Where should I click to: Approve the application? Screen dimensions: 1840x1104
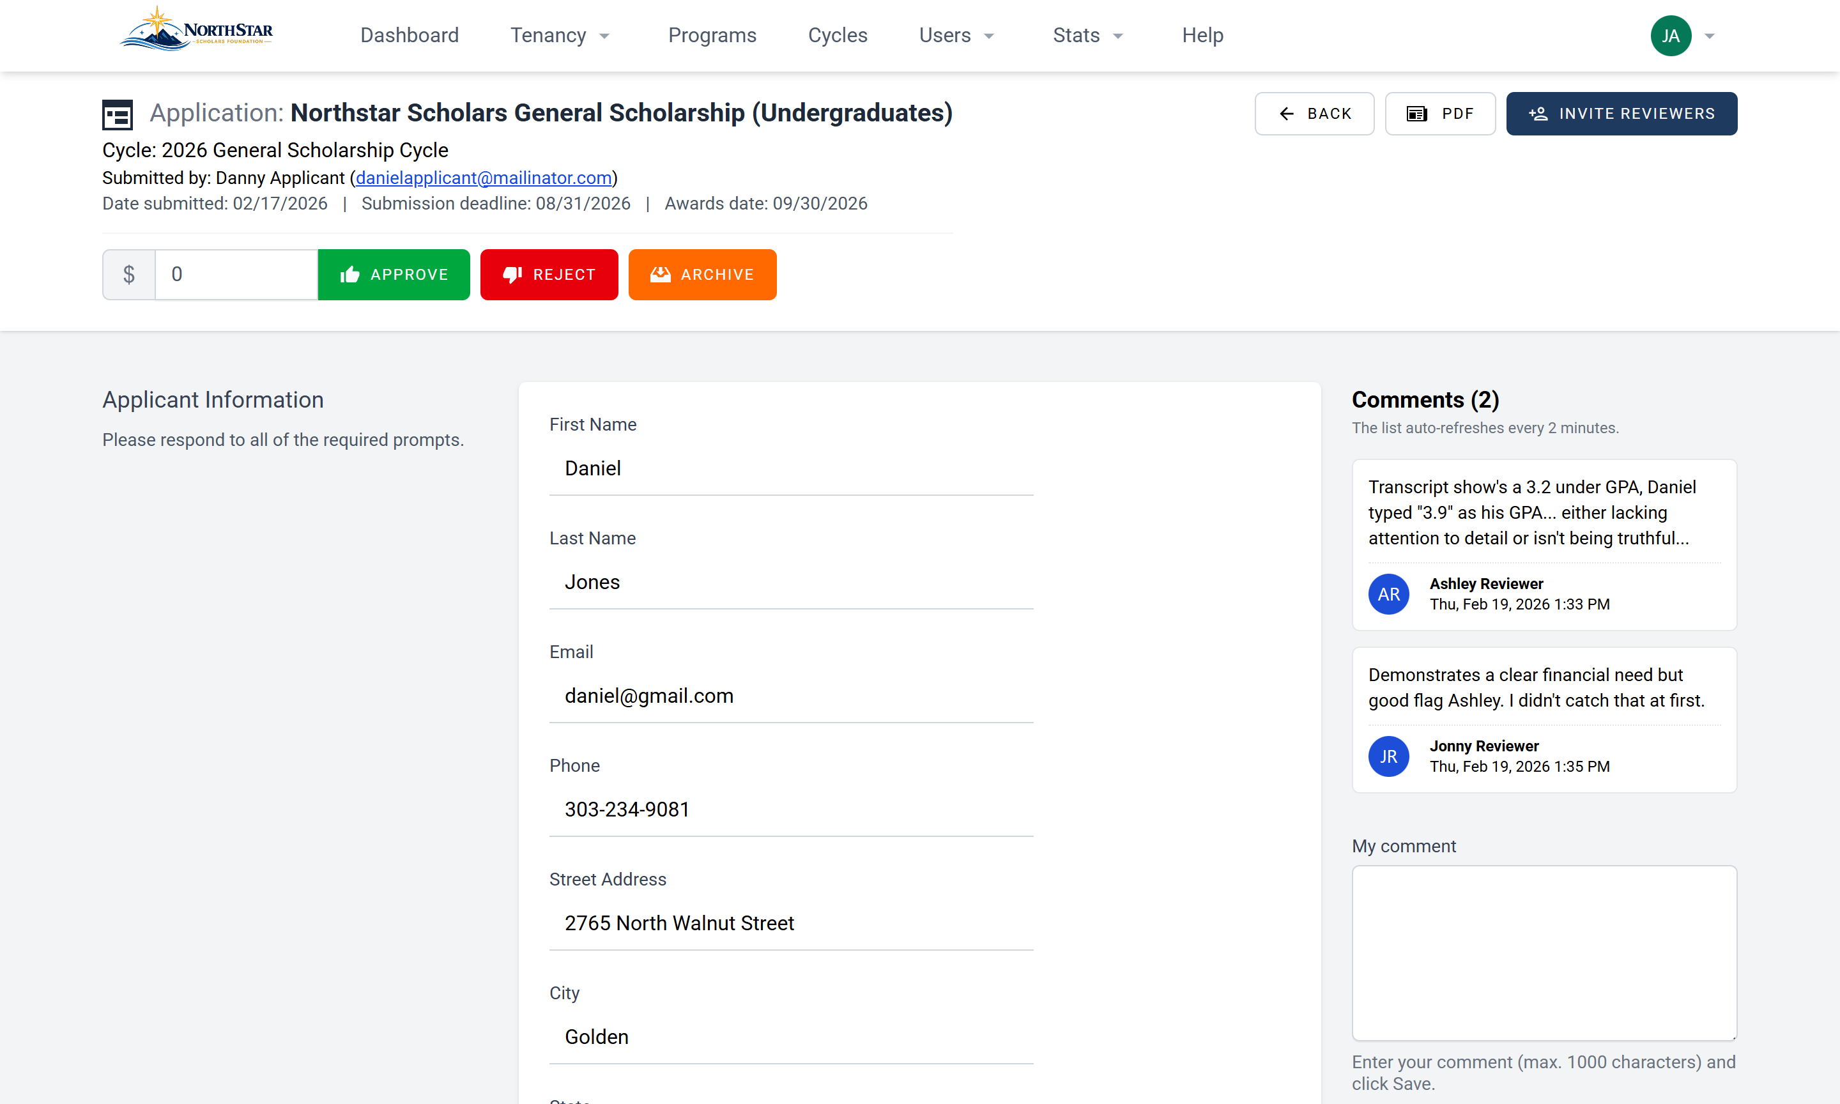point(394,275)
